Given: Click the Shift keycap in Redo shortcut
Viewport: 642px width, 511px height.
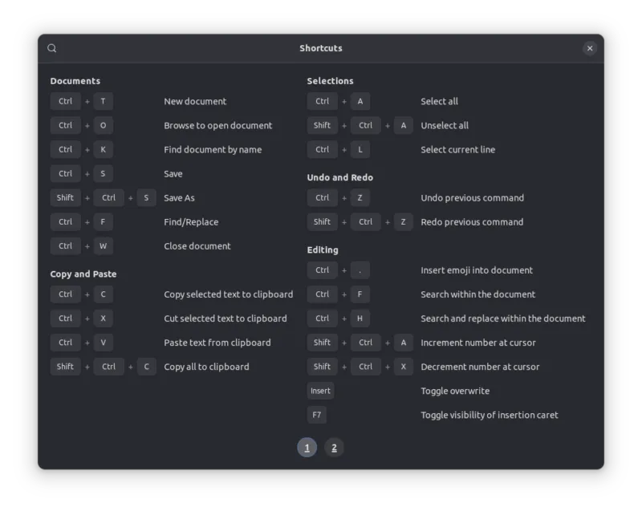Looking at the screenshot, I should pyautogui.click(x=322, y=221).
